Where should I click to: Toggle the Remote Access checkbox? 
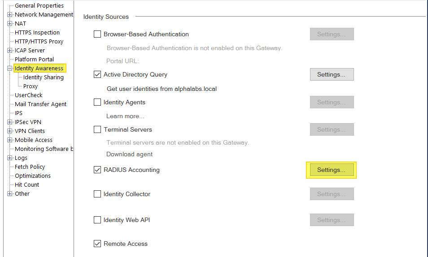(x=97, y=244)
